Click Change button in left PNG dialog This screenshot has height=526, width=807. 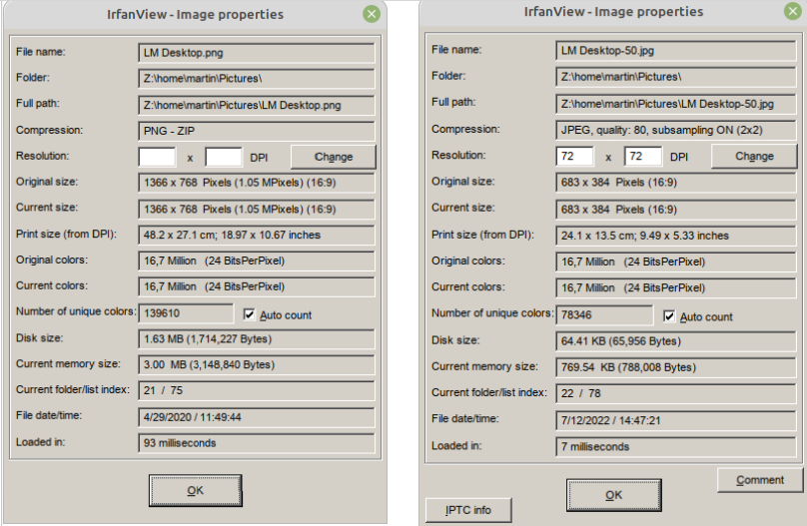click(334, 157)
